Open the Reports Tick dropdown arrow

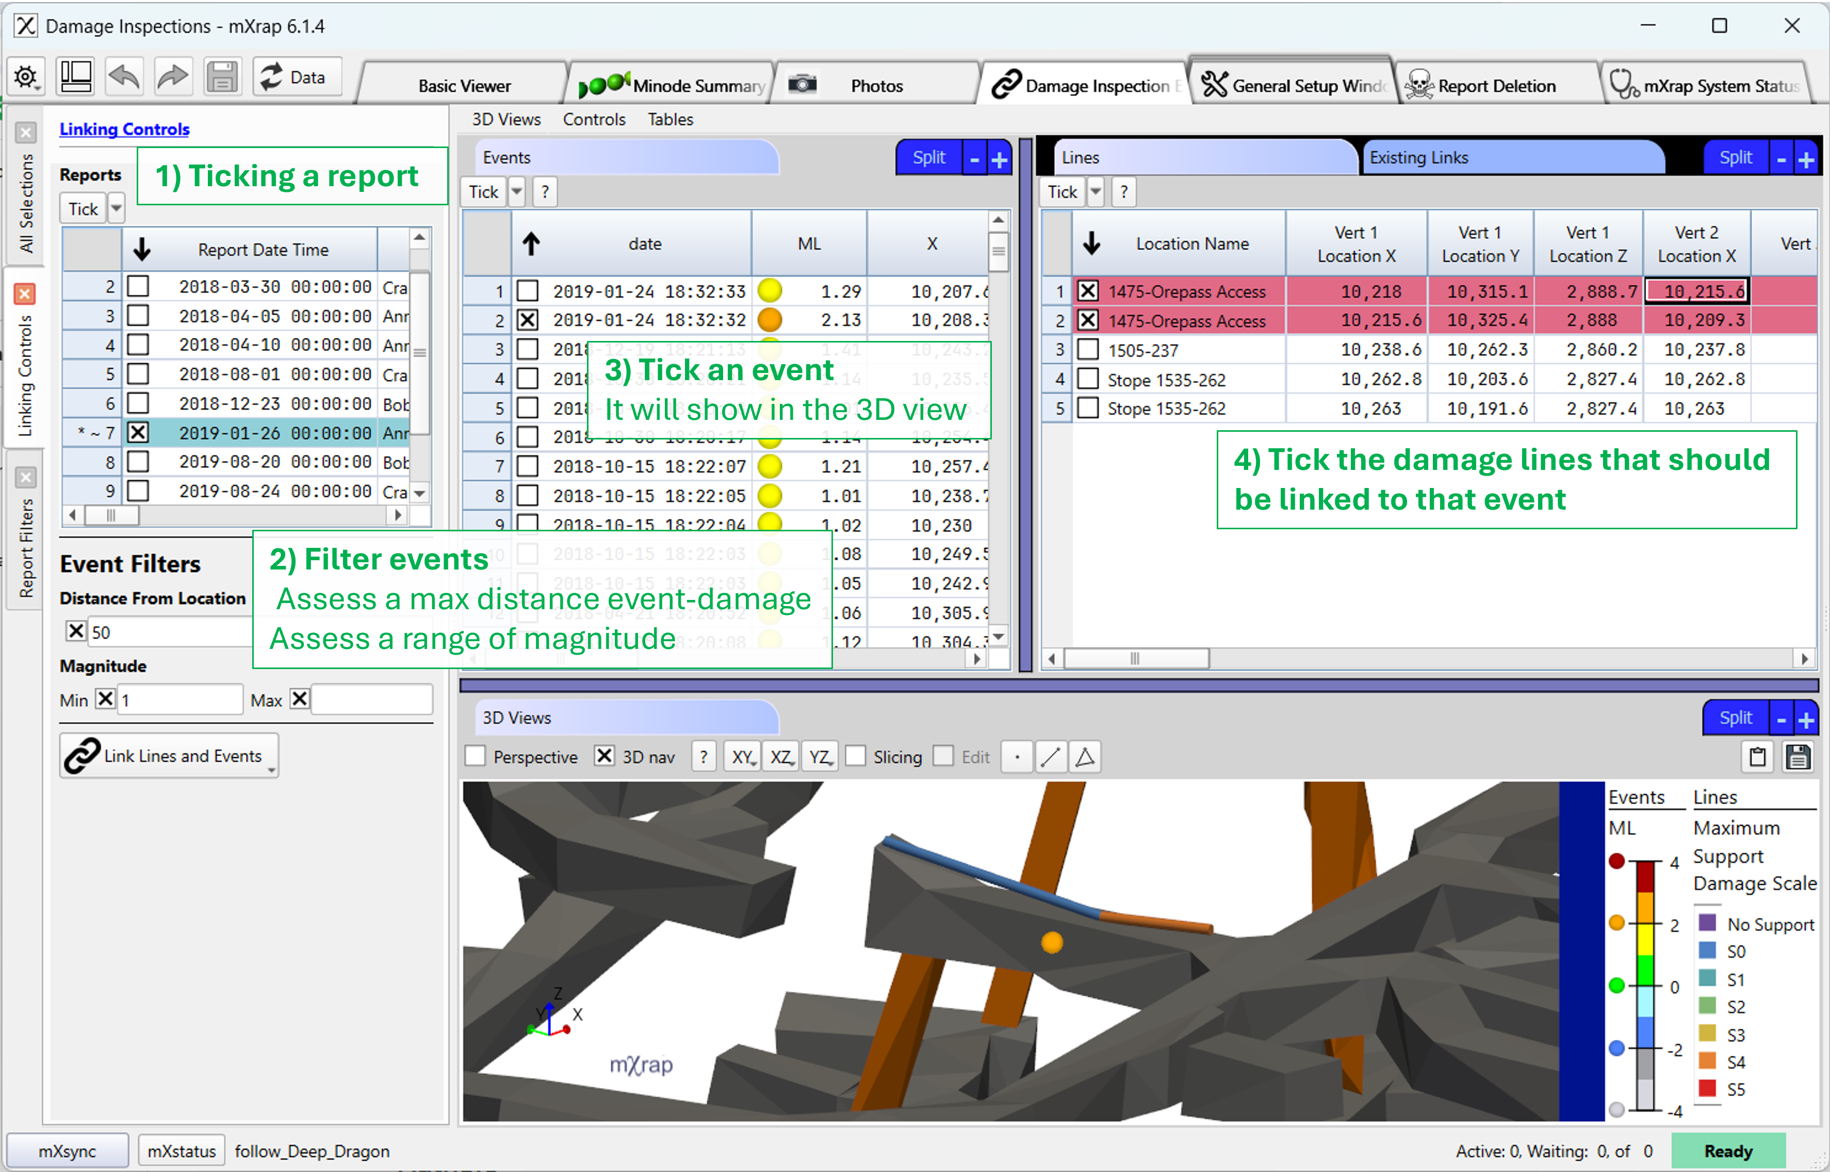click(x=116, y=208)
